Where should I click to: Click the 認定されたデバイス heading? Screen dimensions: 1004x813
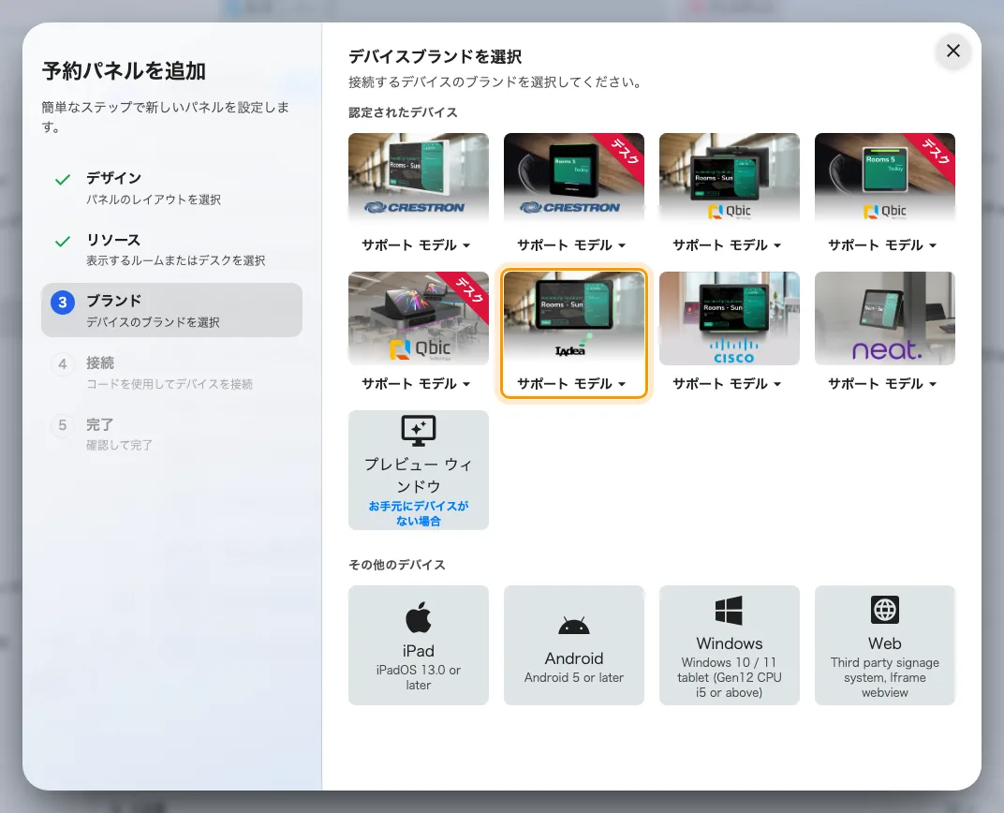click(403, 112)
